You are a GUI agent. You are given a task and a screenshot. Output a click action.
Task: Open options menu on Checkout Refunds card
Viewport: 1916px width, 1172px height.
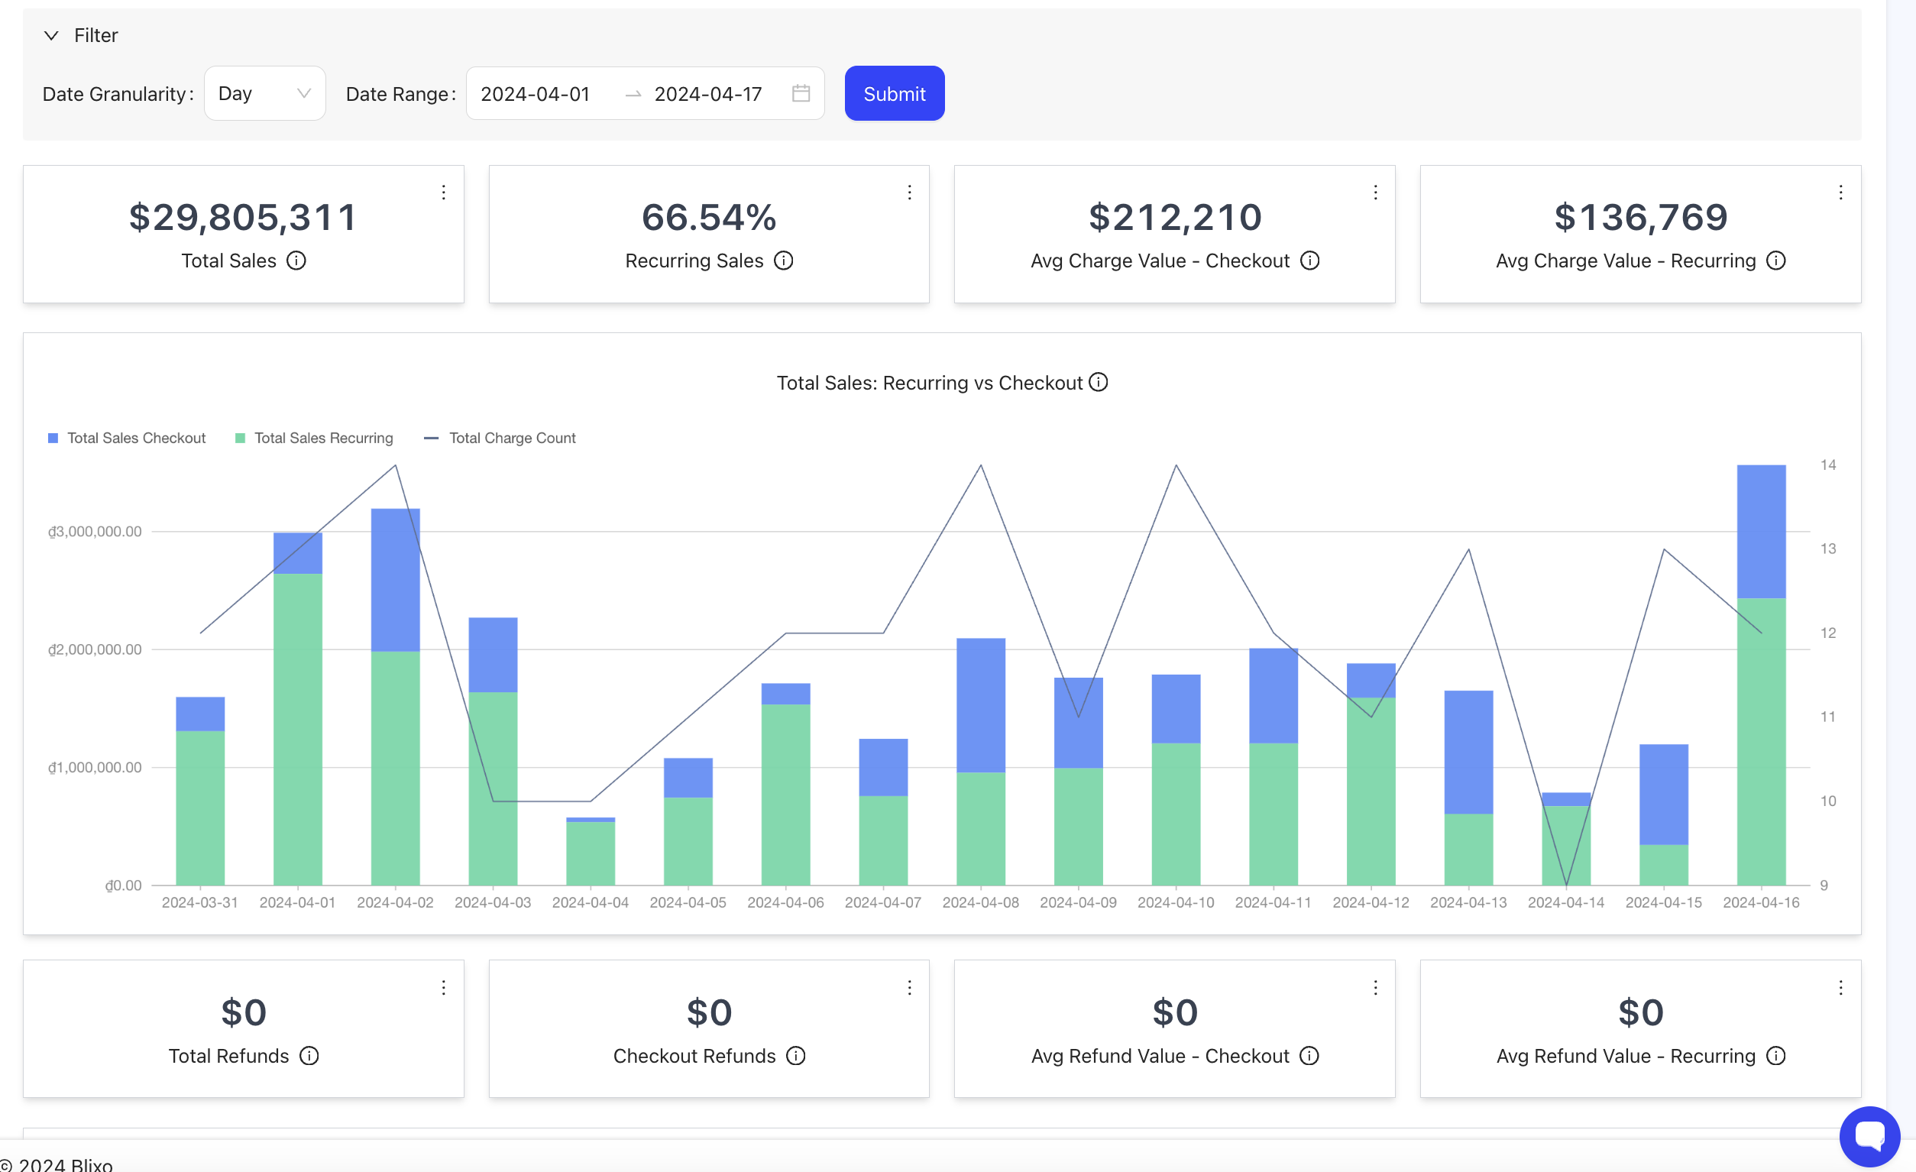(x=909, y=987)
